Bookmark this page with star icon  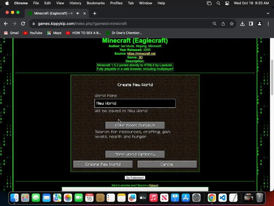[232, 24]
